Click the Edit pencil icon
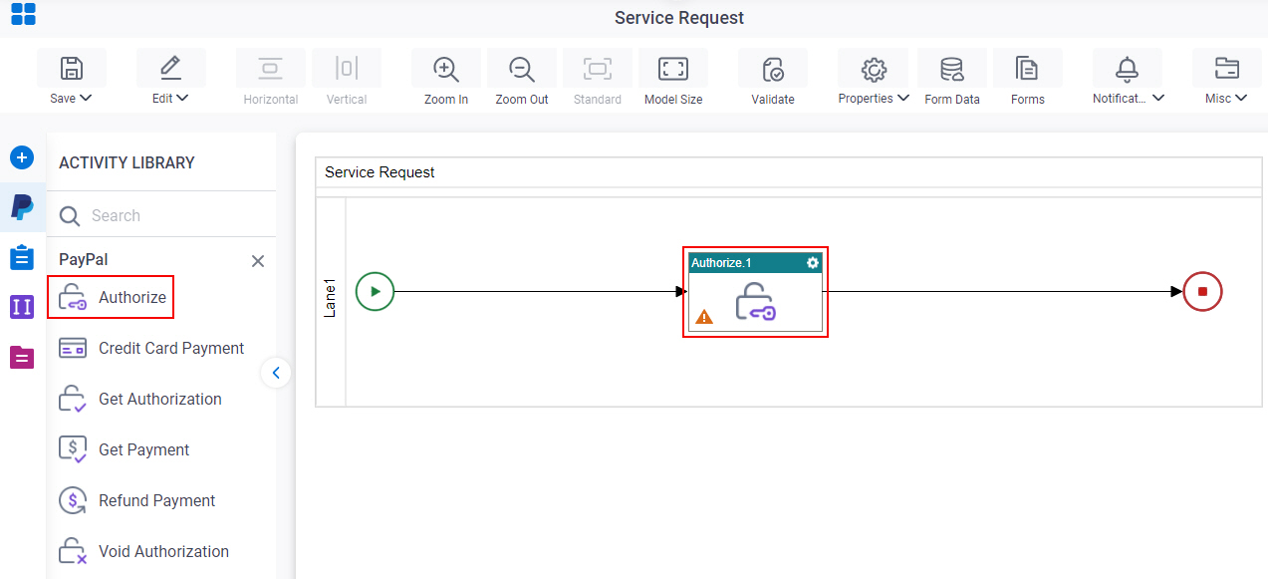 tap(171, 68)
